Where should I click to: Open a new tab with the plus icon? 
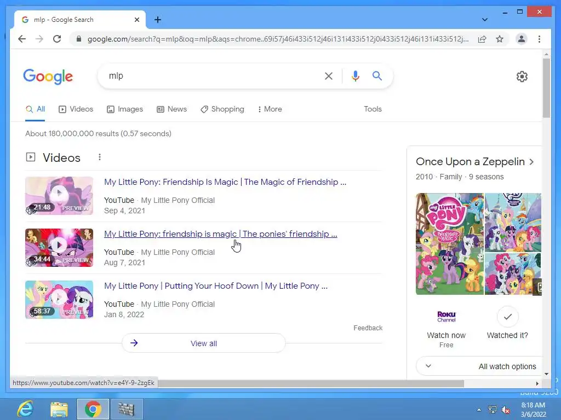coord(157,20)
